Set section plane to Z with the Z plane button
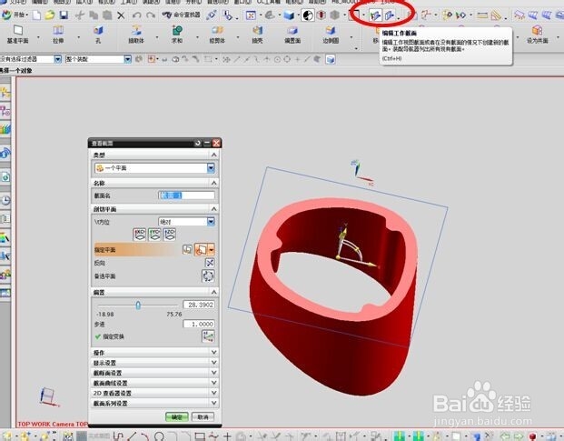This screenshot has width=564, height=441. point(170,235)
